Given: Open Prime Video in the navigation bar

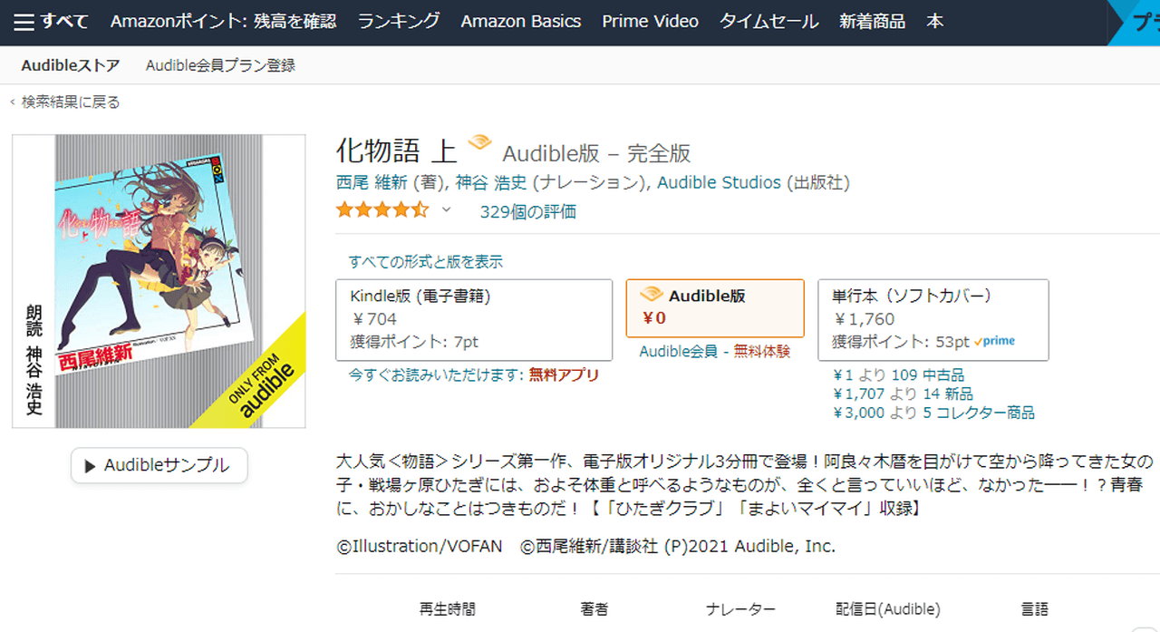Looking at the screenshot, I should (650, 22).
